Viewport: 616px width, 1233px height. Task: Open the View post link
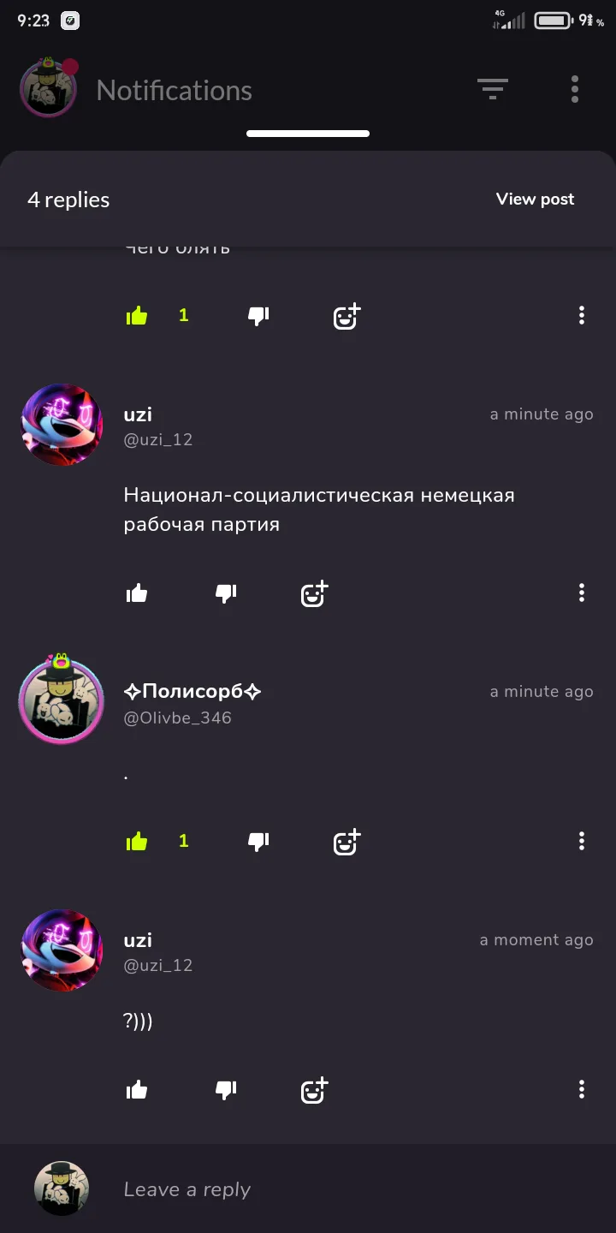[x=536, y=199]
